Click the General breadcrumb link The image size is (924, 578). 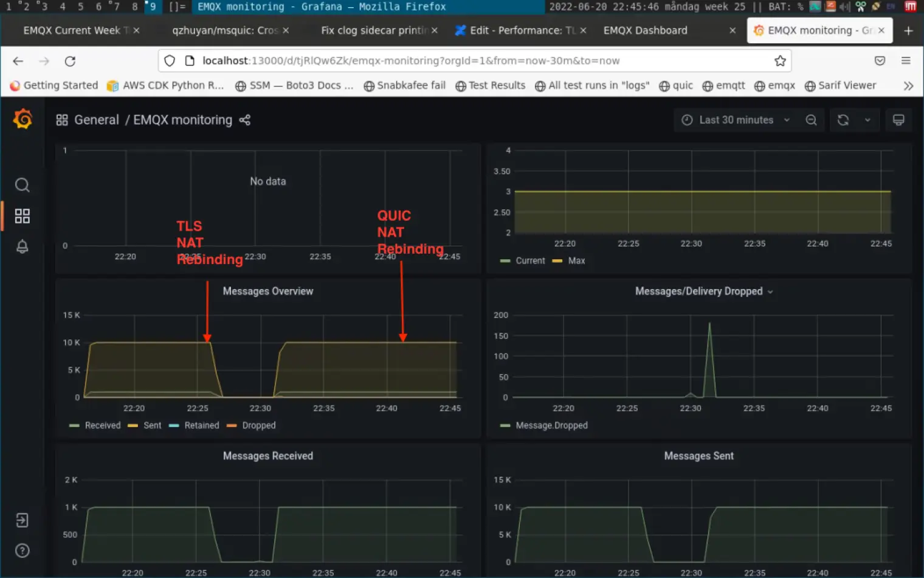(x=97, y=120)
